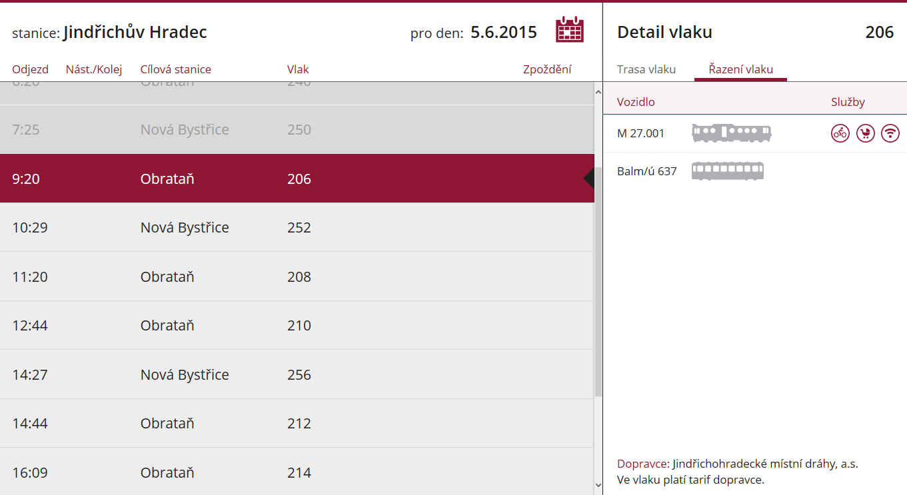The height and width of the screenshot is (495, 907).
Task: Select the 14:44 Obrataň train 212 row
Action: pyautogui.click(x=297, y=423)
